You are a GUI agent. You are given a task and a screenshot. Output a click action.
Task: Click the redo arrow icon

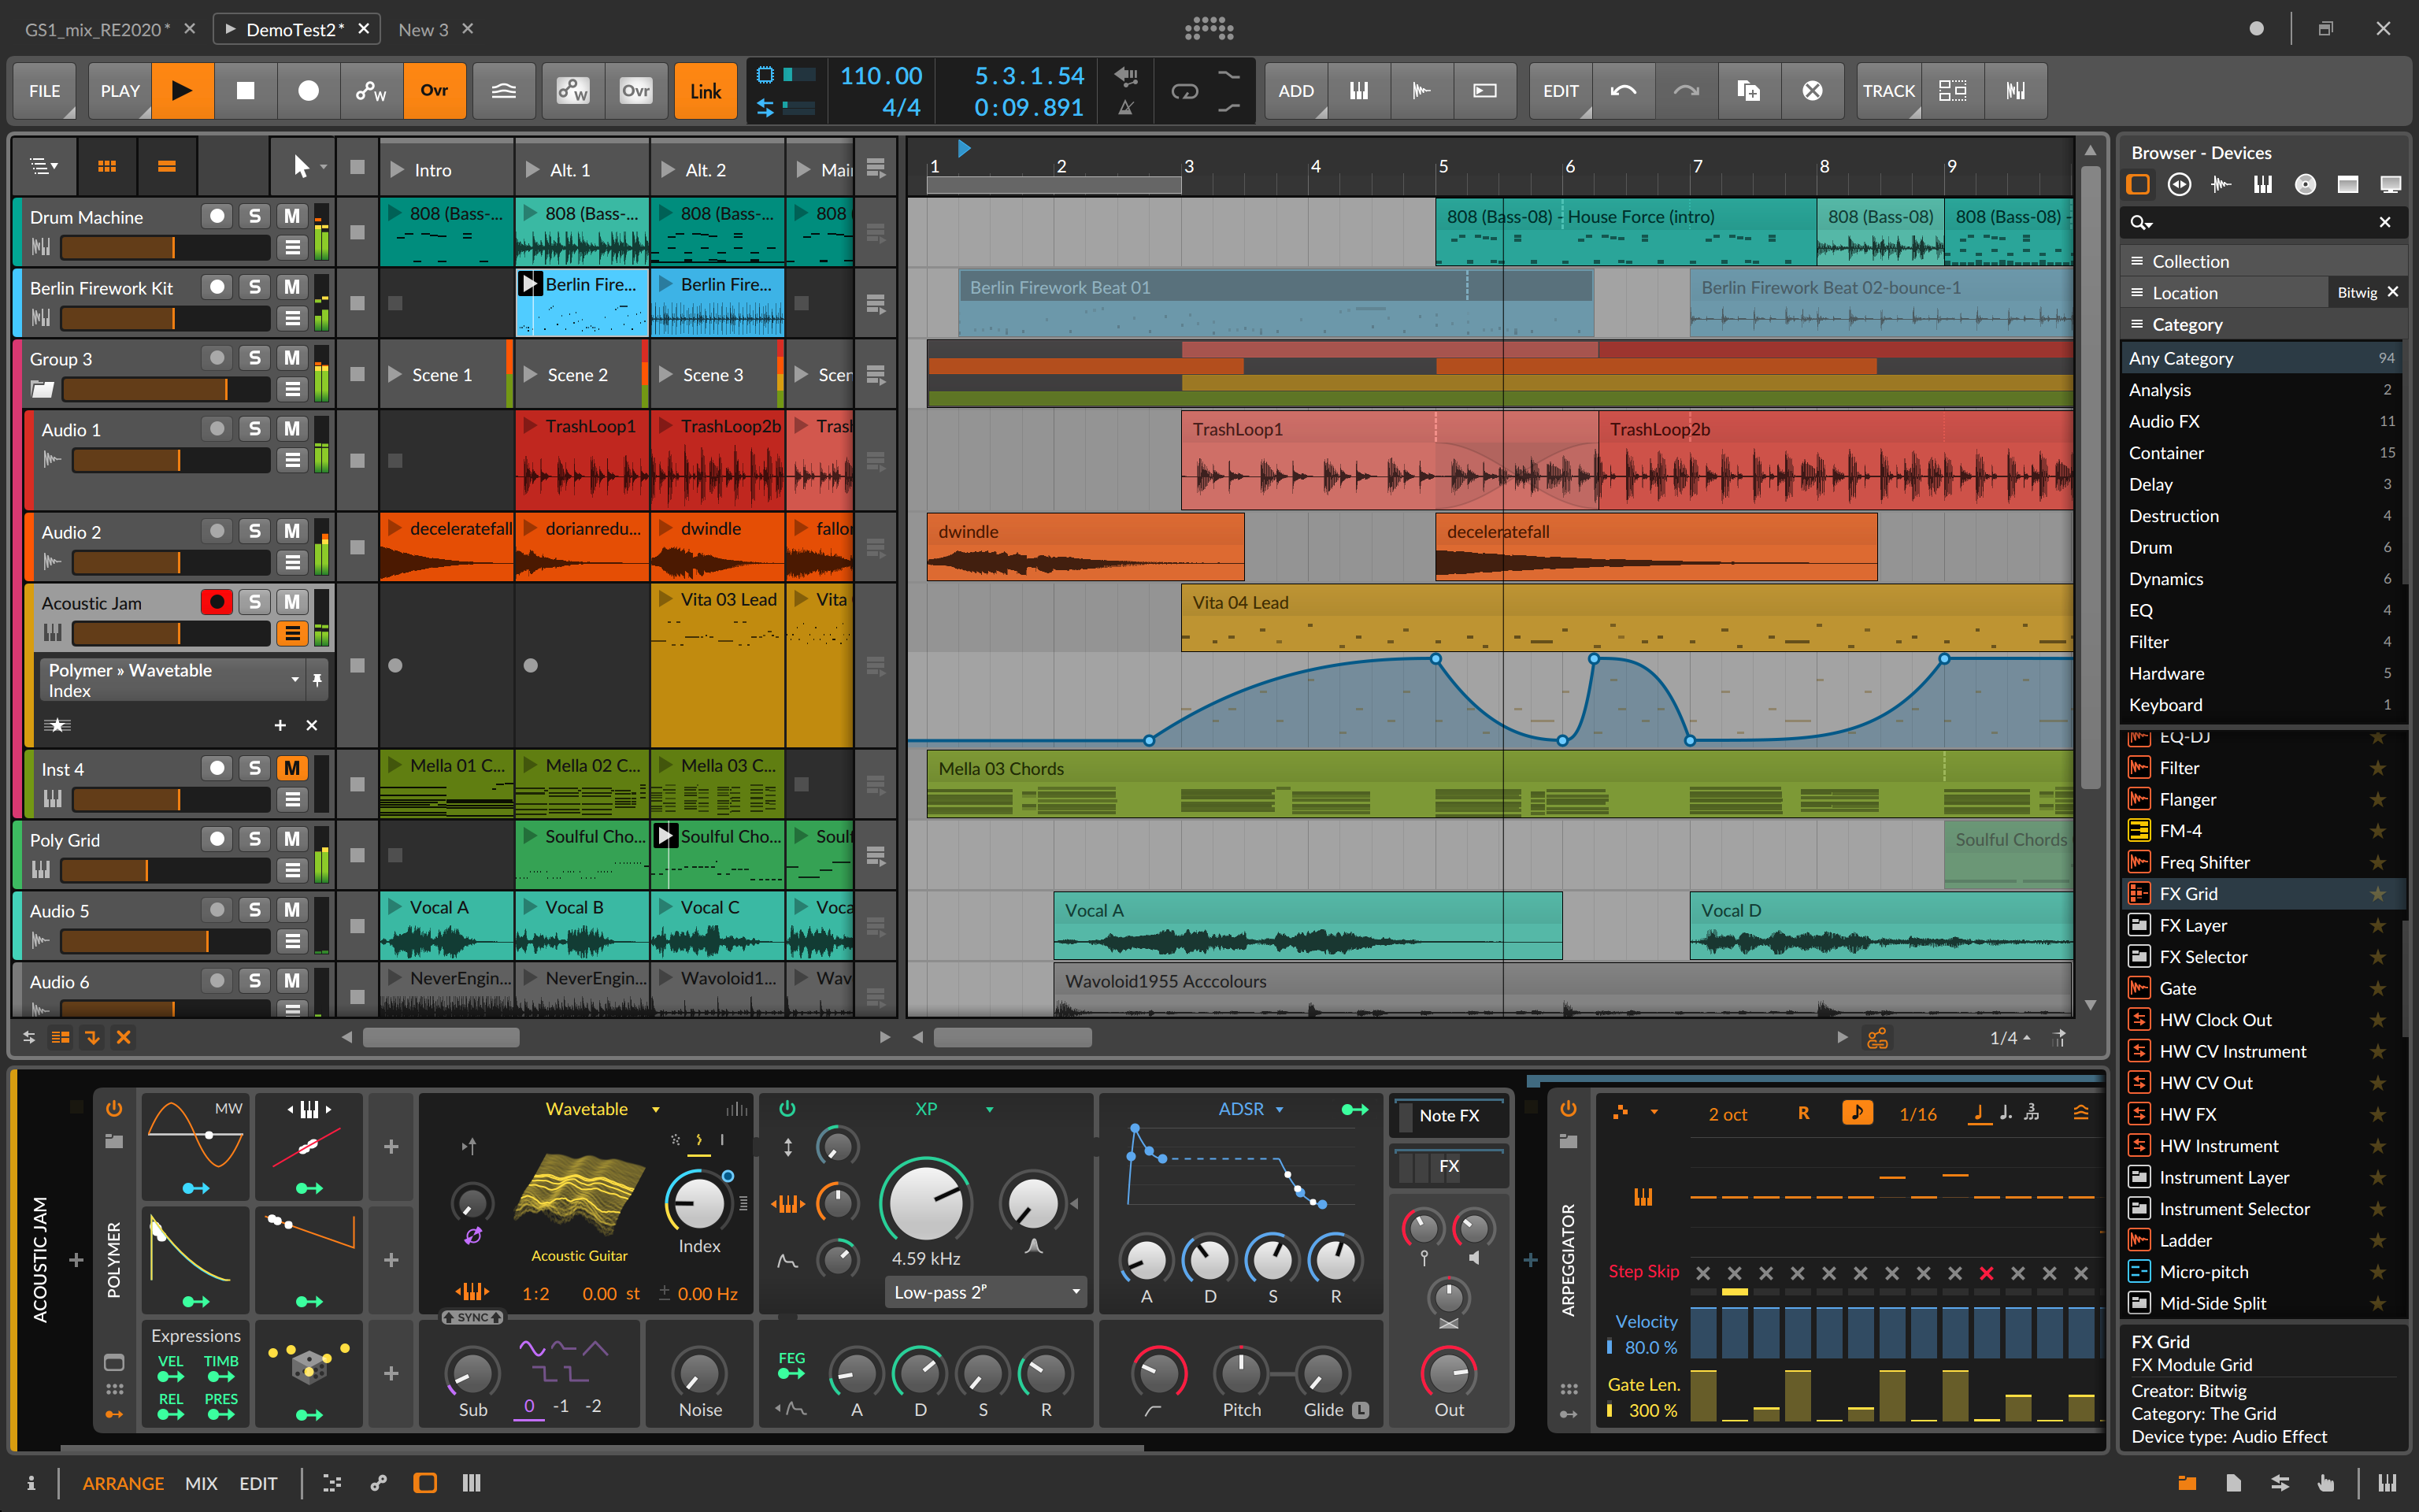(1687, 91)
